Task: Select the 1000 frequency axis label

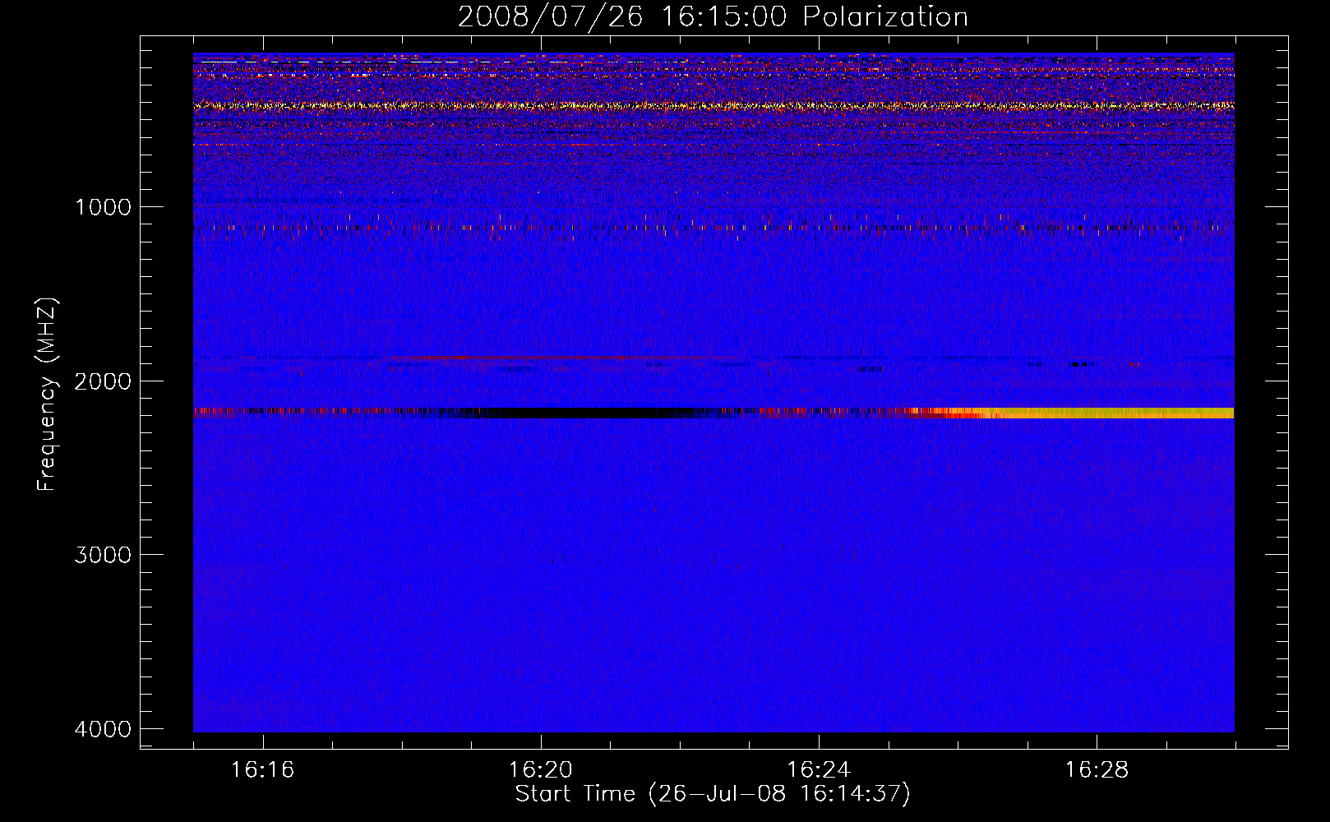Action: coord(103,206)
